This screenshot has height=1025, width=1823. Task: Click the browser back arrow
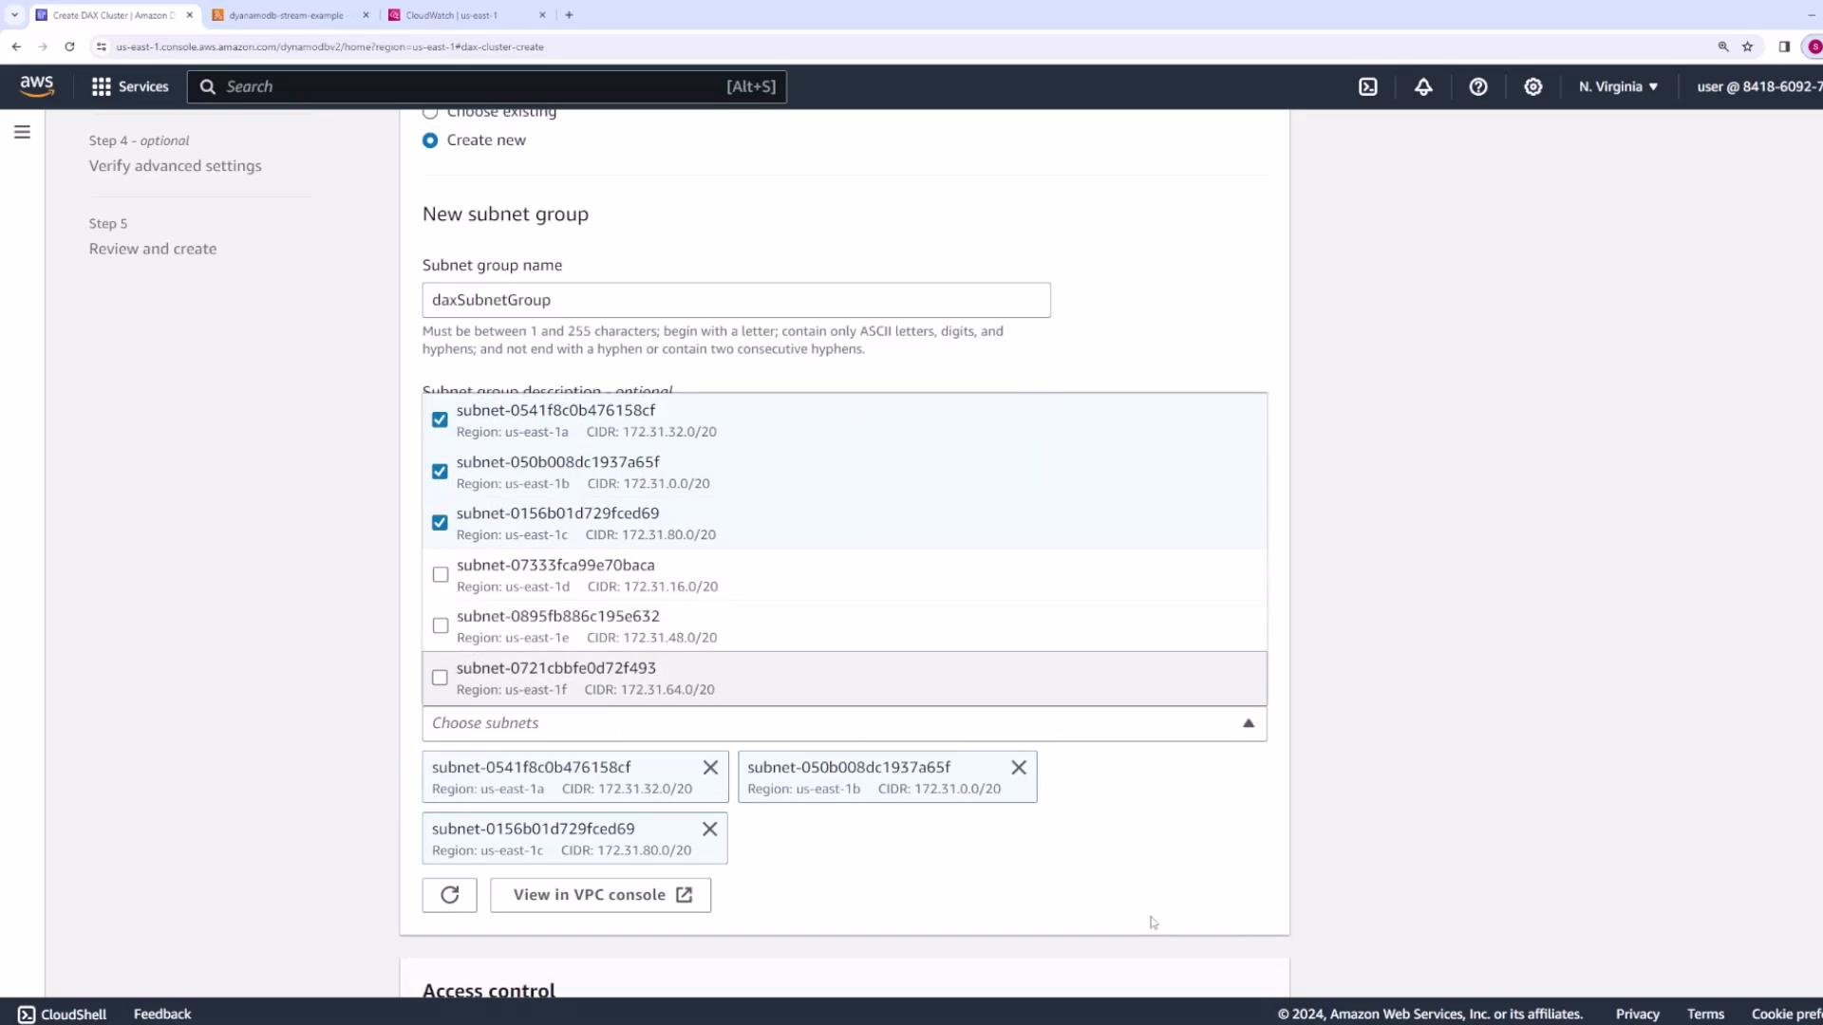point(16,47)
